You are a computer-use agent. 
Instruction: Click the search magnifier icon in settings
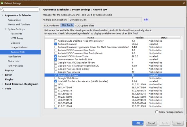(3, 10)
